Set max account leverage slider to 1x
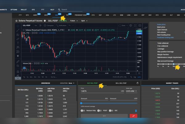Image resolution: width=185 pixels, height=124 pixels. tap(158, 64)
